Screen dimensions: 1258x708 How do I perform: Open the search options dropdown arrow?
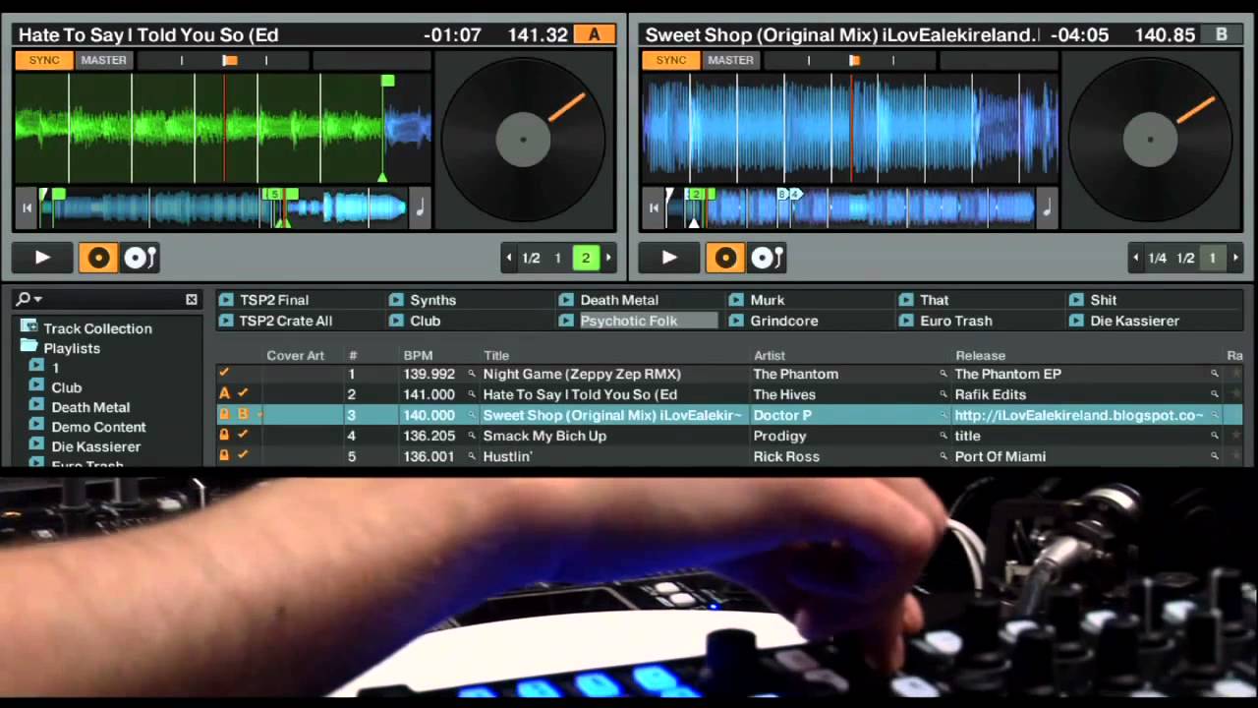(37, 299)
